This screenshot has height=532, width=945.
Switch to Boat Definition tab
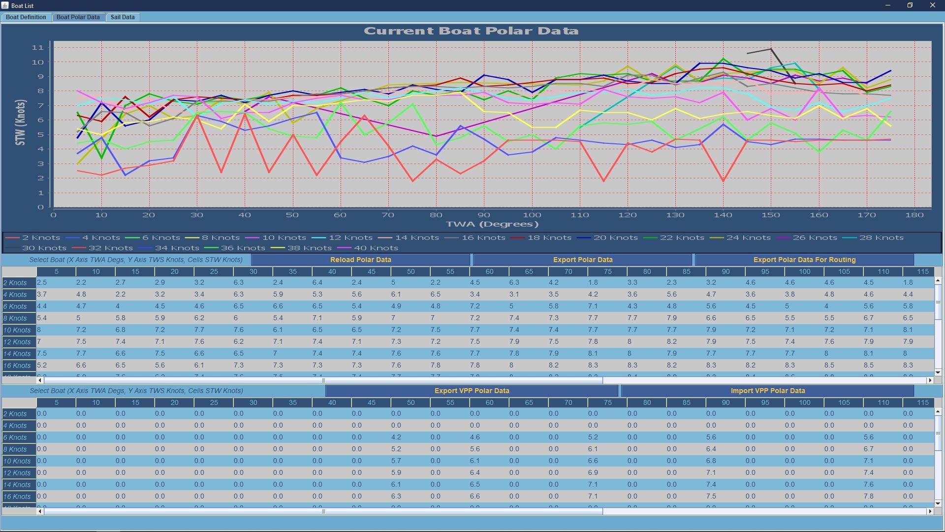26,17
